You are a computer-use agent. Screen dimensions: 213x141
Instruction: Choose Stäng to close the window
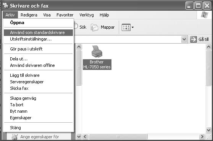[38, 128]
